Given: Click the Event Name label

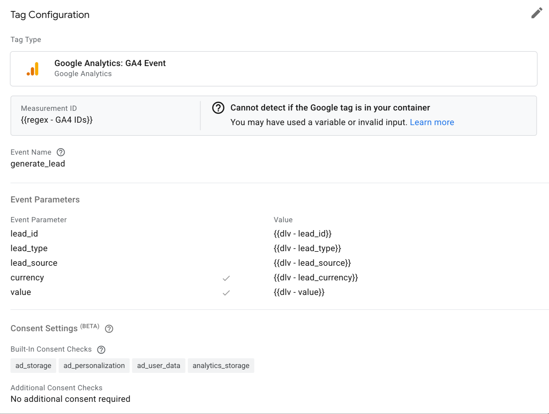Looking at the screenshot, I should click(31, 152).
